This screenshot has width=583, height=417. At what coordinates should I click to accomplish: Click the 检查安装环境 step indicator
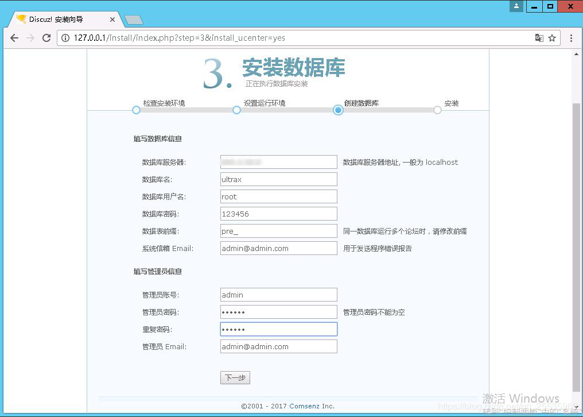coord(135,110)
